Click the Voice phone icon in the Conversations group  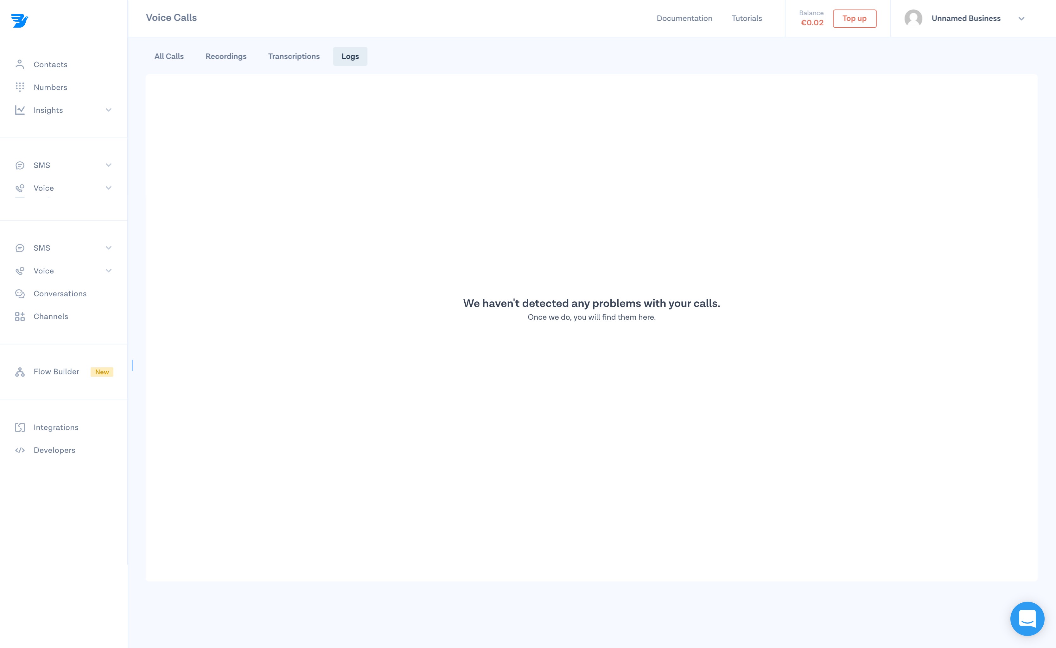click(20, 271)
